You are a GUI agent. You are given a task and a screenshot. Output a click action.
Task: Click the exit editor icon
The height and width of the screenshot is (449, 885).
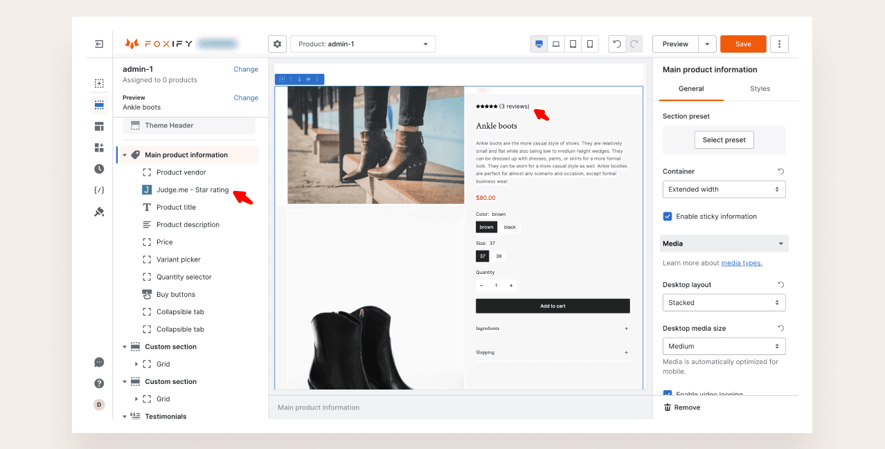pos(99,44)
